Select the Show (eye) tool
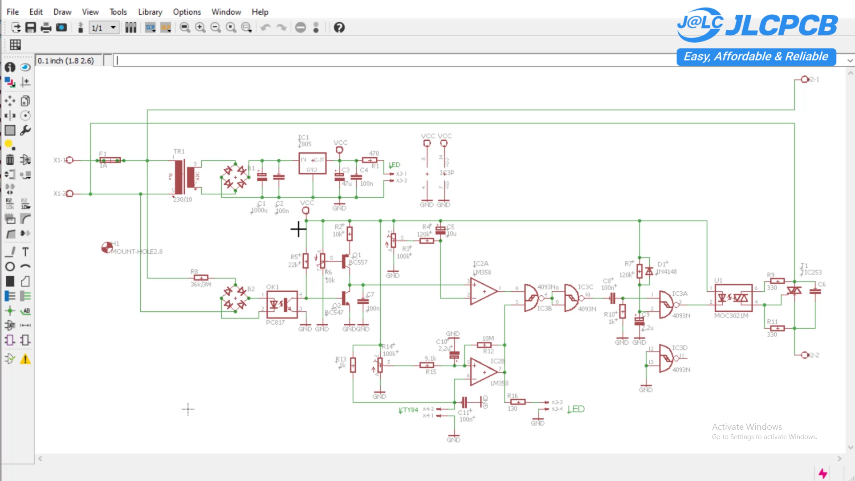Image resolution: width=855 pixels, height=481 pixels. (x=25, y=67)
